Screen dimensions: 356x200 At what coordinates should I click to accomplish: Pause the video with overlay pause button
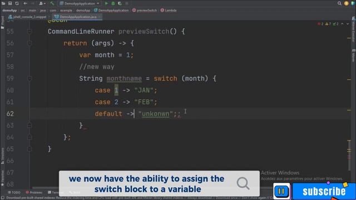281,191
